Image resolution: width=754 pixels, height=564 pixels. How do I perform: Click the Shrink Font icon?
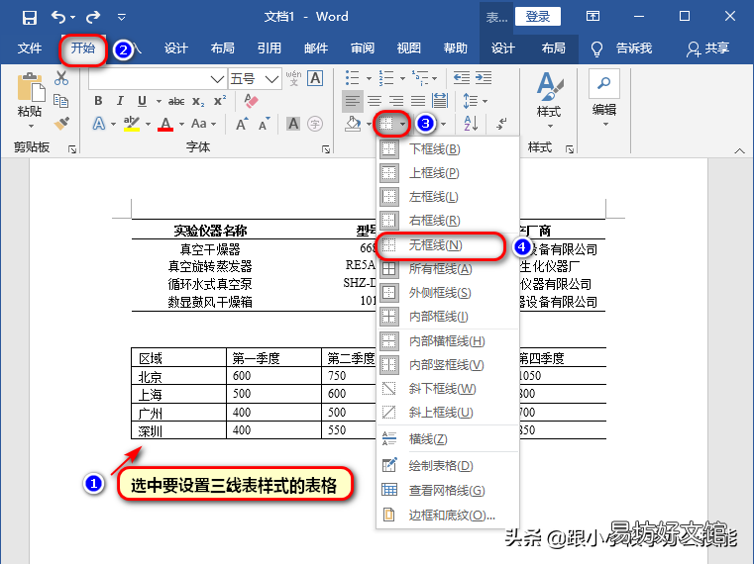(x=264, y=124)
